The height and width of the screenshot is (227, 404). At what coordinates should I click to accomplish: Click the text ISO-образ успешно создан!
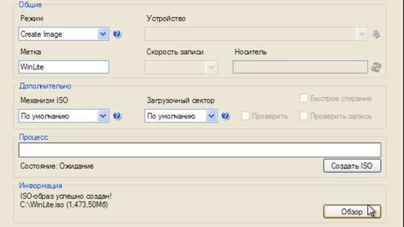coord(66,196)
